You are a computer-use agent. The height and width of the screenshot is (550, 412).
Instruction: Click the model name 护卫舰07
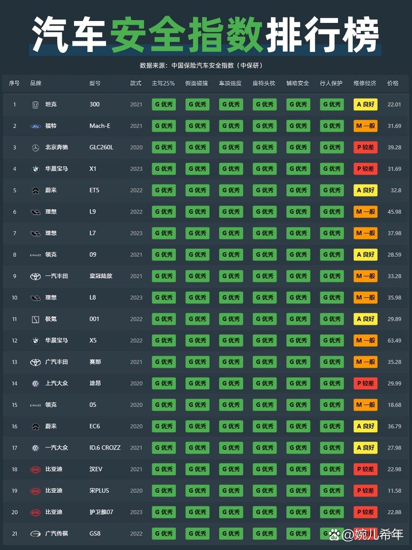click(x=101, y=512)
